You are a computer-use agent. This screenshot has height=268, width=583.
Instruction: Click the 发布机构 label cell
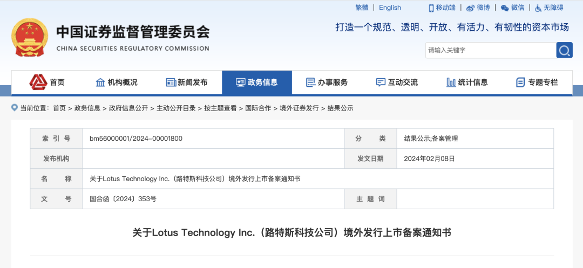[x=57, y=159]
